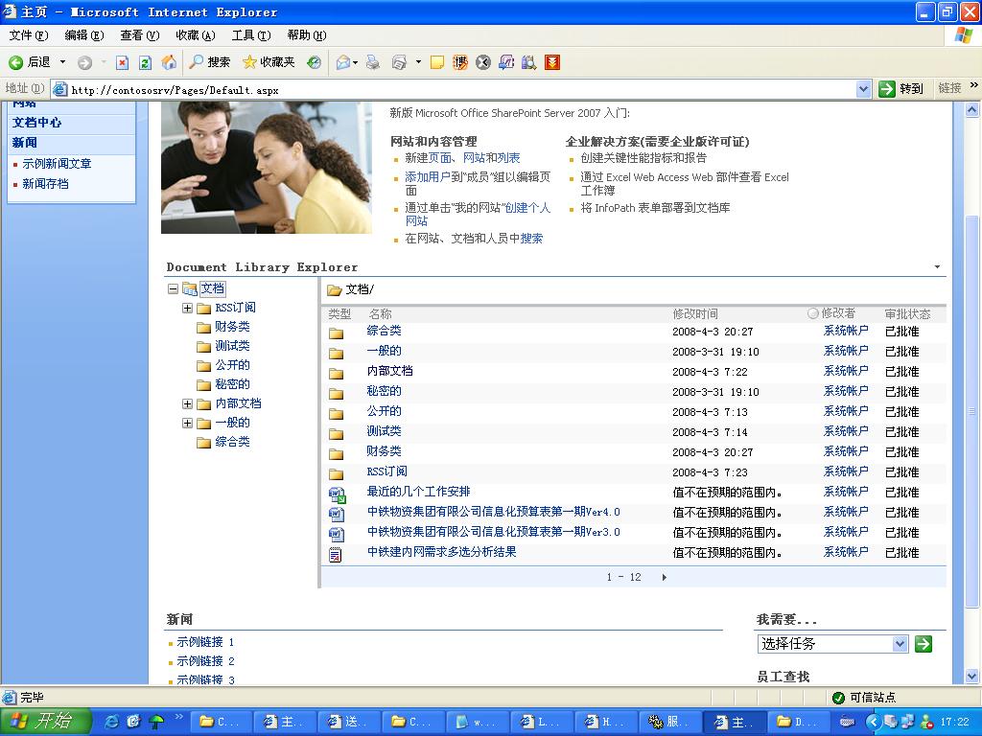This screenshot has width=982, height=736.
Task: Click the 综合类 folder icon in file list
Action: tap(336, 333)
